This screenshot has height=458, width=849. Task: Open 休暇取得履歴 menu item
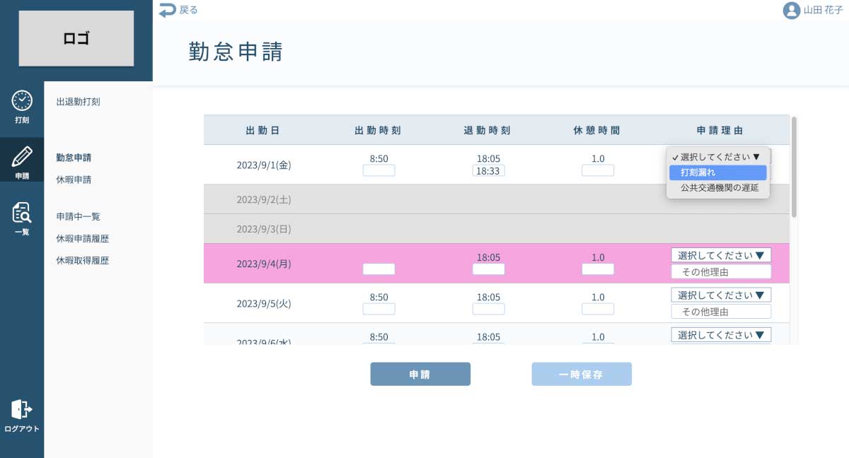82,261
